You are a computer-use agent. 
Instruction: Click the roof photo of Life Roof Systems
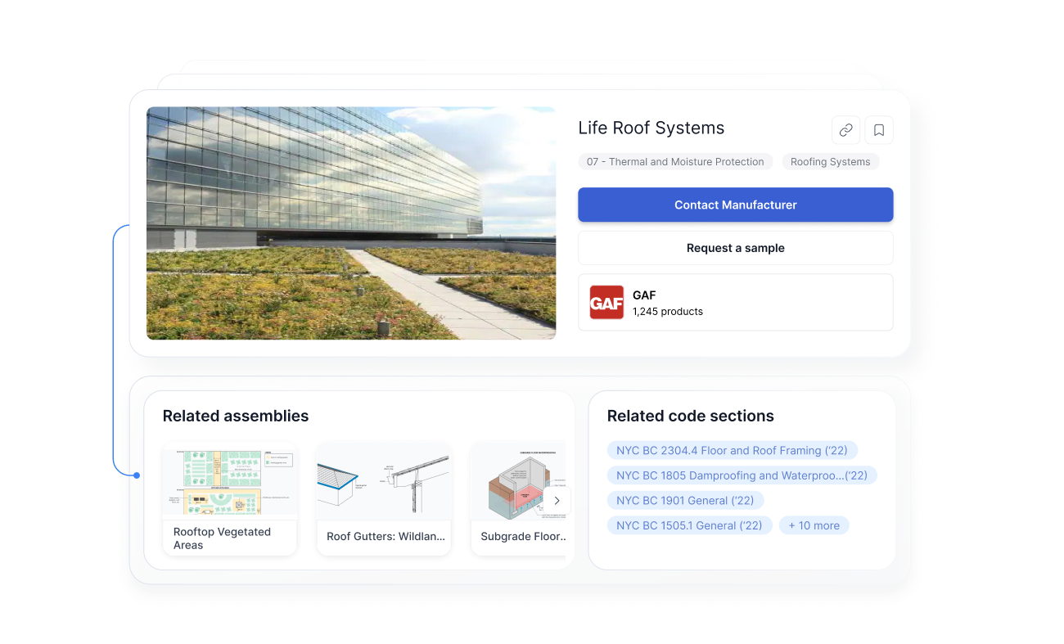350,223
